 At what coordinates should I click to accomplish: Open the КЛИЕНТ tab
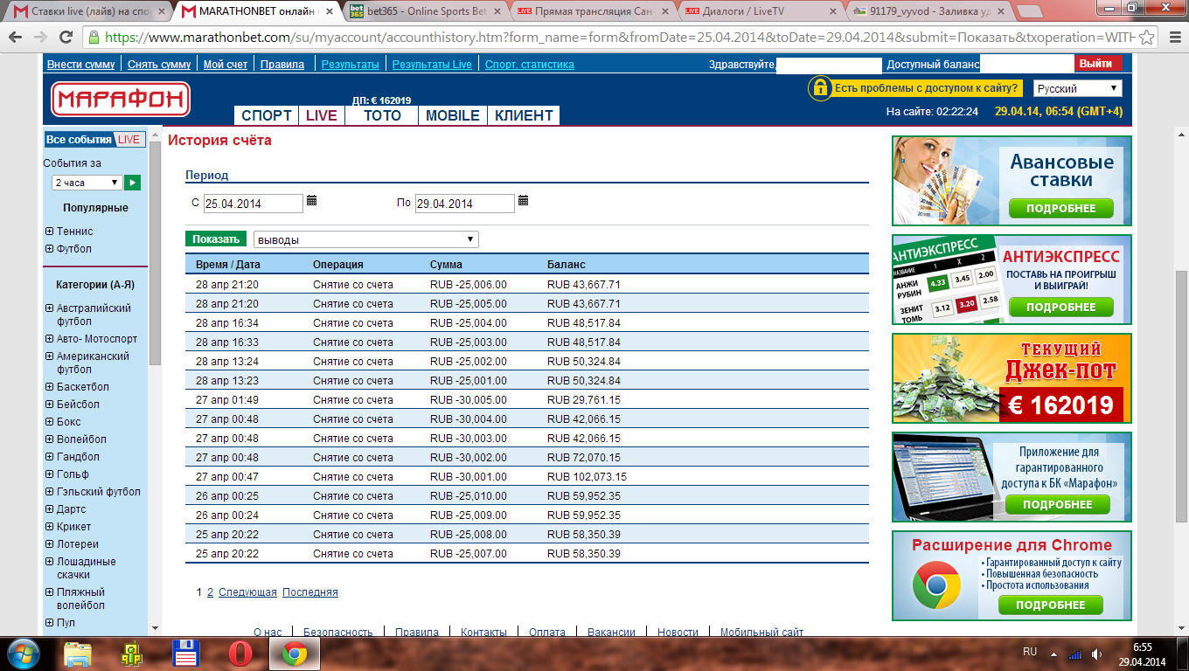pyautogui.click(x=524, y=115)
